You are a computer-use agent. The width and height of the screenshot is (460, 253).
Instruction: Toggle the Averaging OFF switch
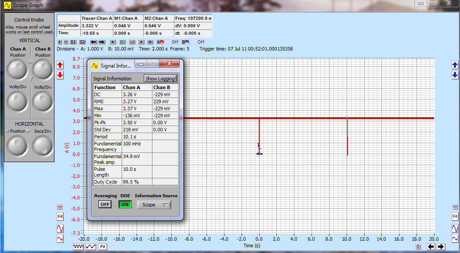[105, 205]
